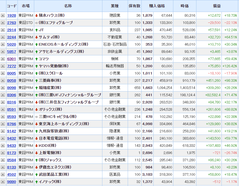Viewport: 239px width, 186px height.
Task: Select the 東証STD market cell
Action: [26, 23]
